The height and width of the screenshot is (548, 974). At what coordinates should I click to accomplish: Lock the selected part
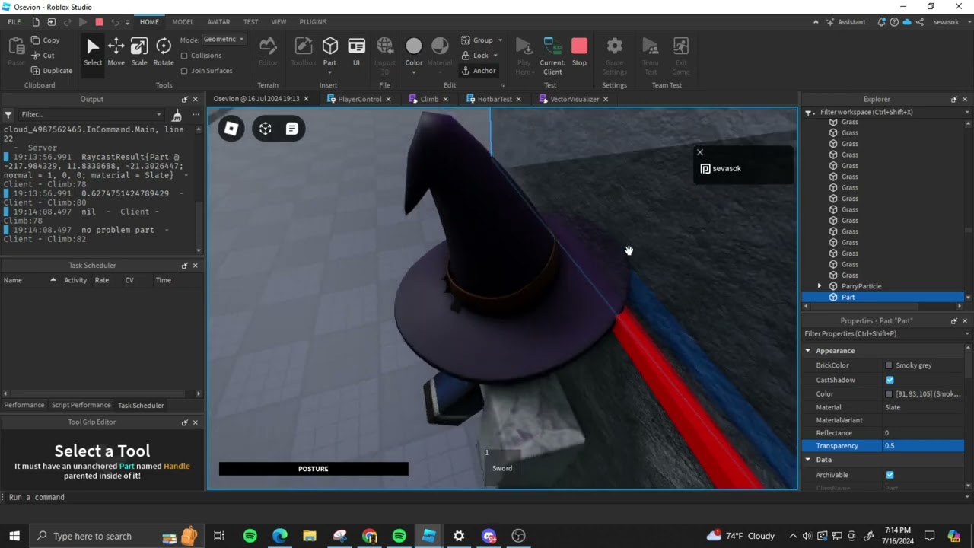[x=475, y=56]
